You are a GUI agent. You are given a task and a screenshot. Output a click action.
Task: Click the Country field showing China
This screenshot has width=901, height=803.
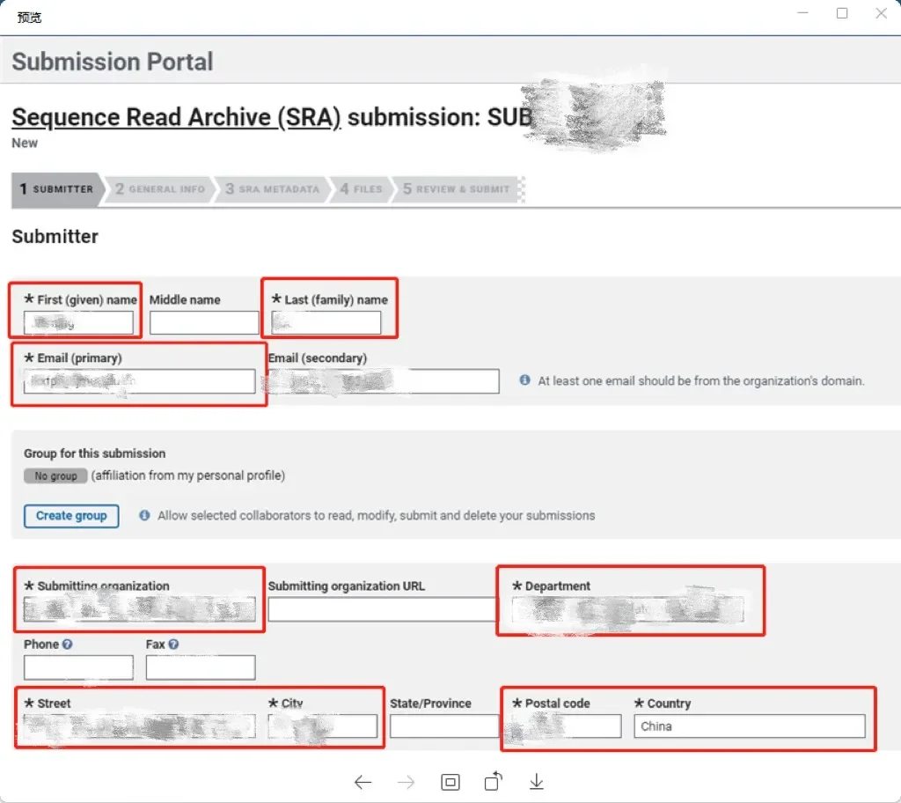pos(749,726)
